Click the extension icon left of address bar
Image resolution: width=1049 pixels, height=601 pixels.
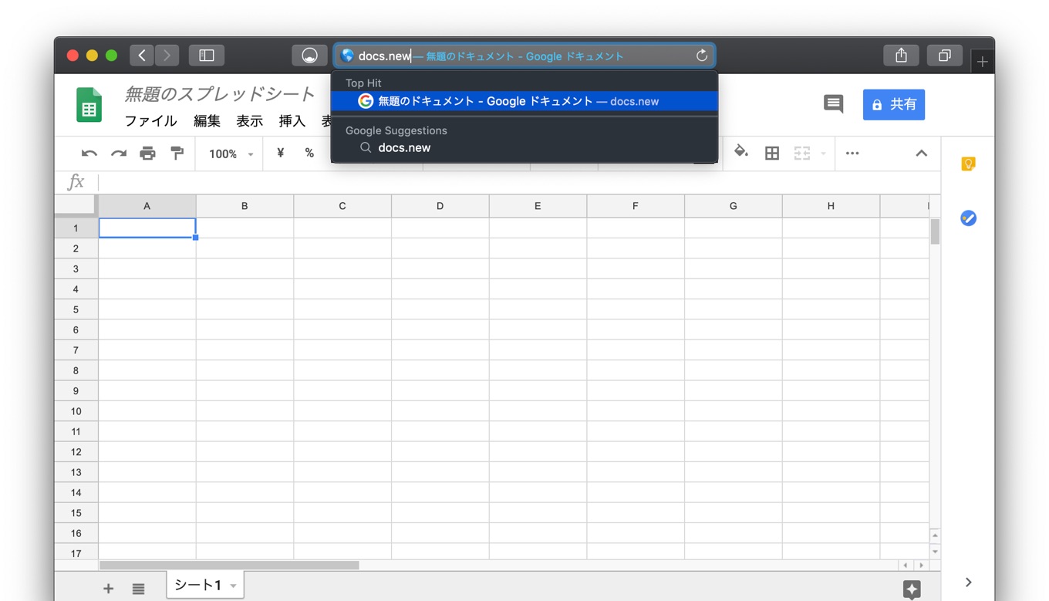pyautogui.click(x=309, y=55)
